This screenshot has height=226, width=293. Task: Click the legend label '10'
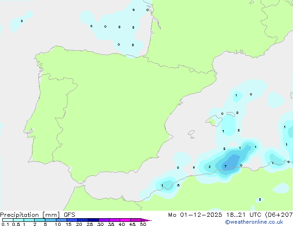pos(58,224)
